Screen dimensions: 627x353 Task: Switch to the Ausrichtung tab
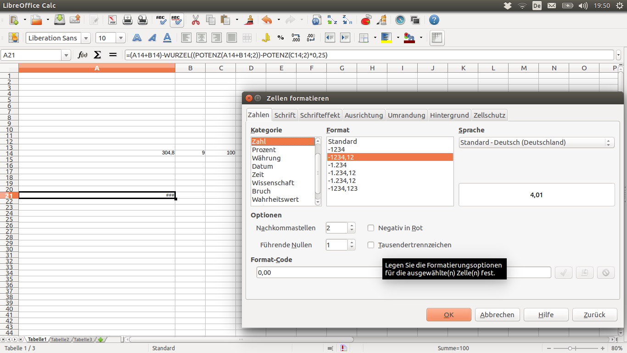click(x=364, y=115)
